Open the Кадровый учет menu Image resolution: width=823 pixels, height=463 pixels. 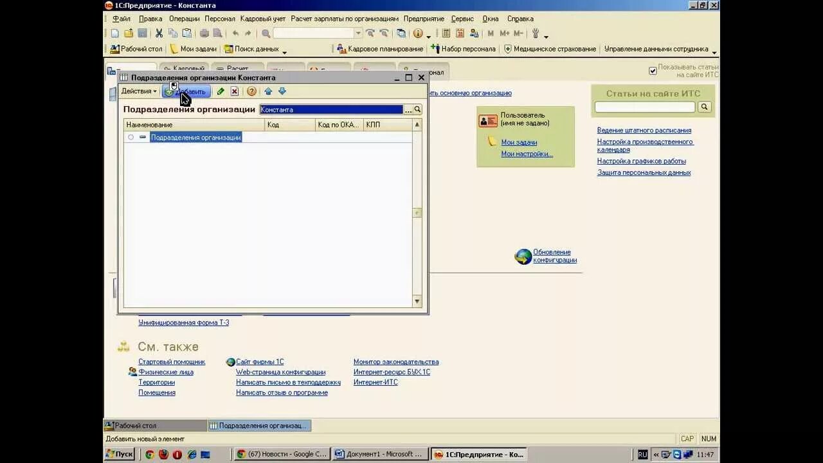[263, 19]
